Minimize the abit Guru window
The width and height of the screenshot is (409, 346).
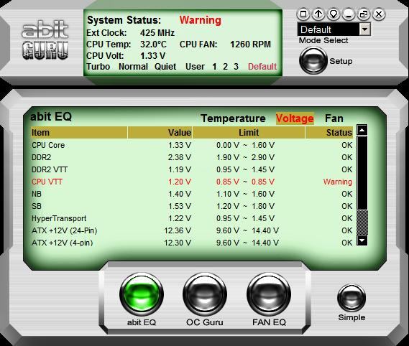click(x=349, y=14)
